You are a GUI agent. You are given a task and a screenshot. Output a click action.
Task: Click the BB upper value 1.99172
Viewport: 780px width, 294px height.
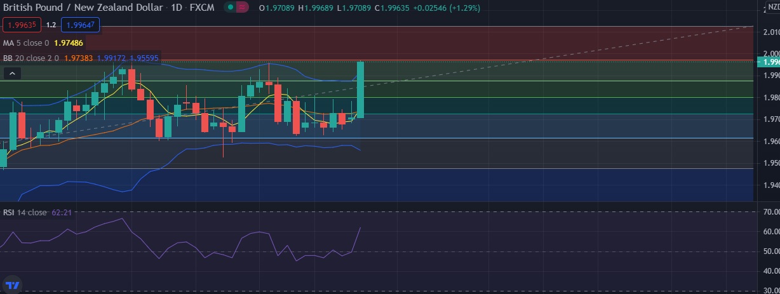[111, 58]
